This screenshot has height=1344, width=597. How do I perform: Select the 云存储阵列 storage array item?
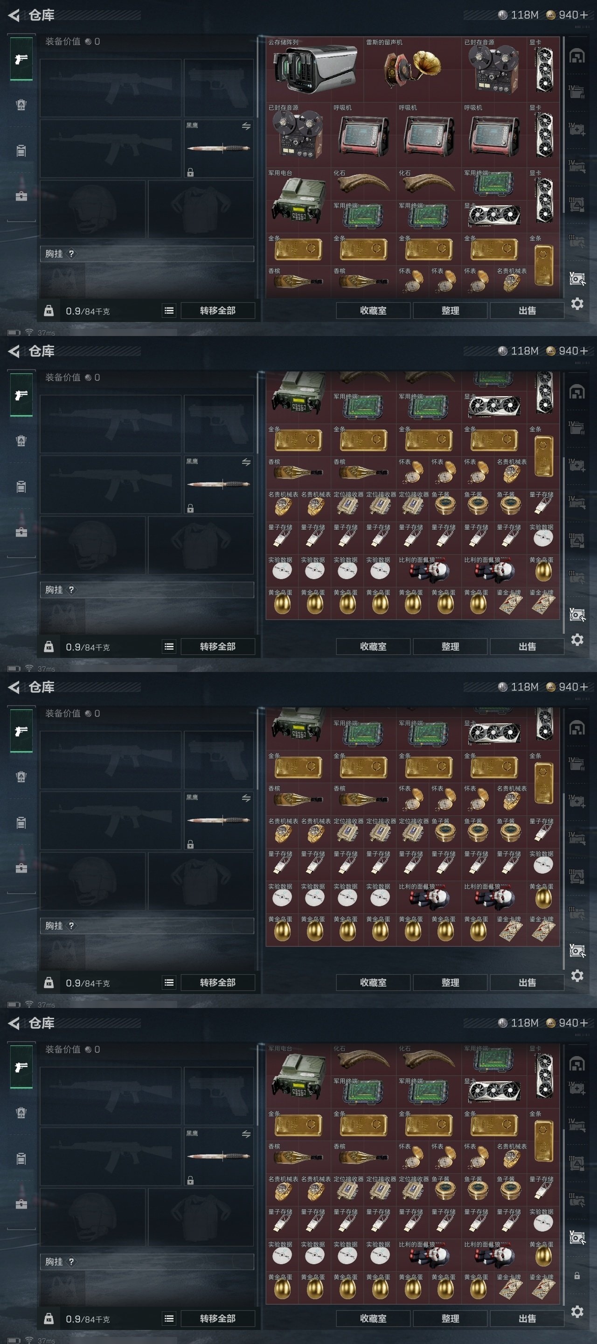[x=314, y=69]
